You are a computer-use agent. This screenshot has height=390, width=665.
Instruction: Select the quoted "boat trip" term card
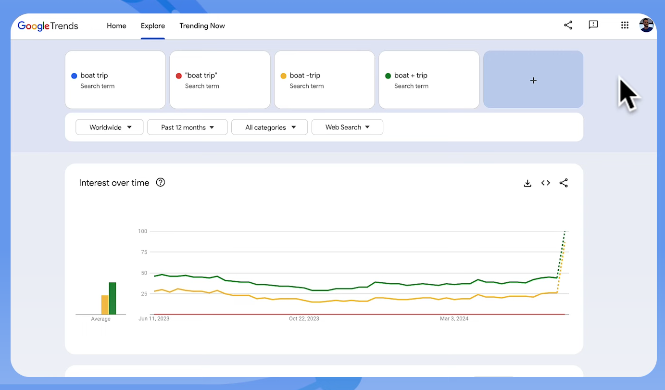pyautogui.click(x=220, y=80)
